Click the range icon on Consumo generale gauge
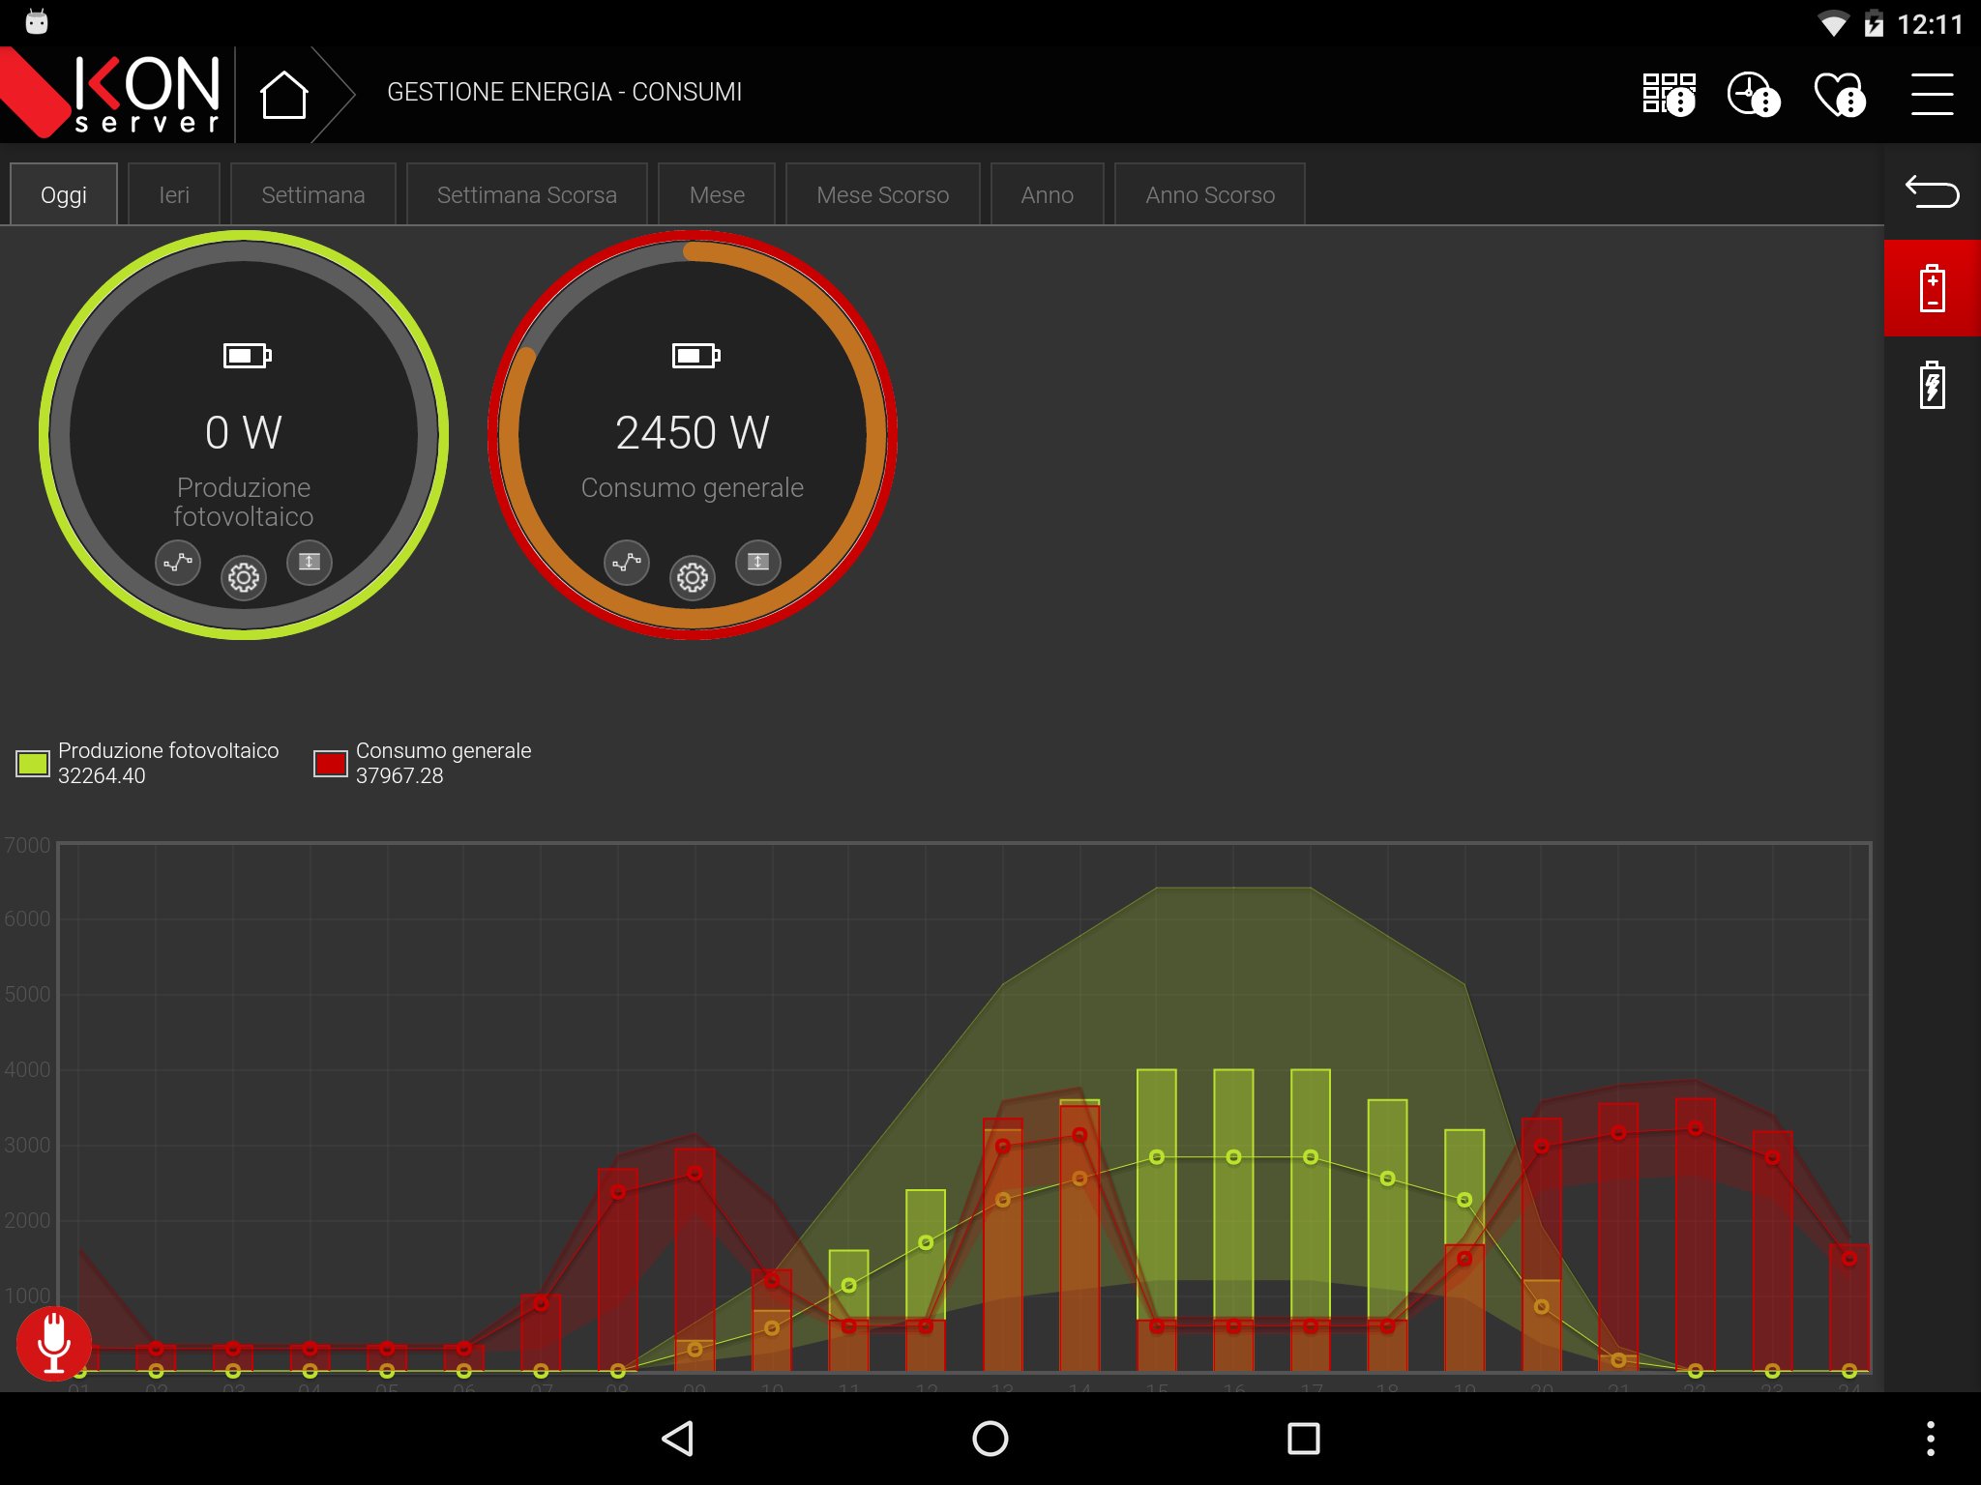Screen dimensions: 1981x1485 click(758, 562)
